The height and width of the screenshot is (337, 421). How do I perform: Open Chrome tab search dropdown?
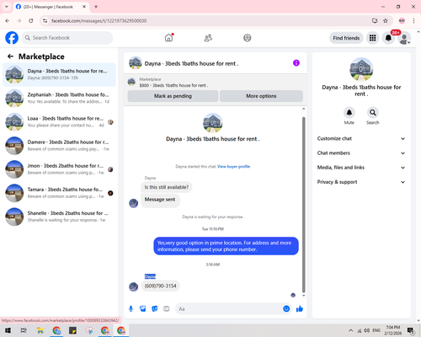(x=7, y=7)
